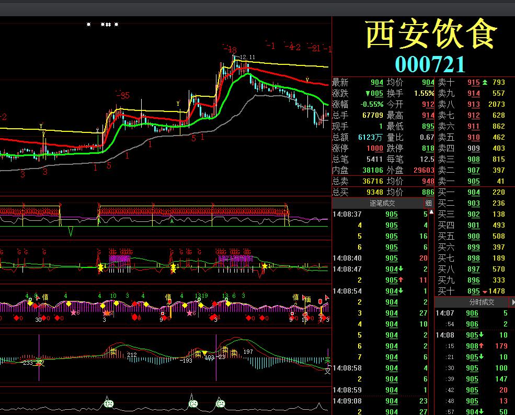Click the 14:08:58 tick trade row
The width and height of the screenshot is (515, 415).
(x=380, y=368)
